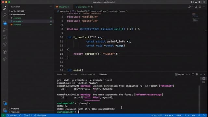
Task: Open errors and warnings status count
Action: click(28, 115)
